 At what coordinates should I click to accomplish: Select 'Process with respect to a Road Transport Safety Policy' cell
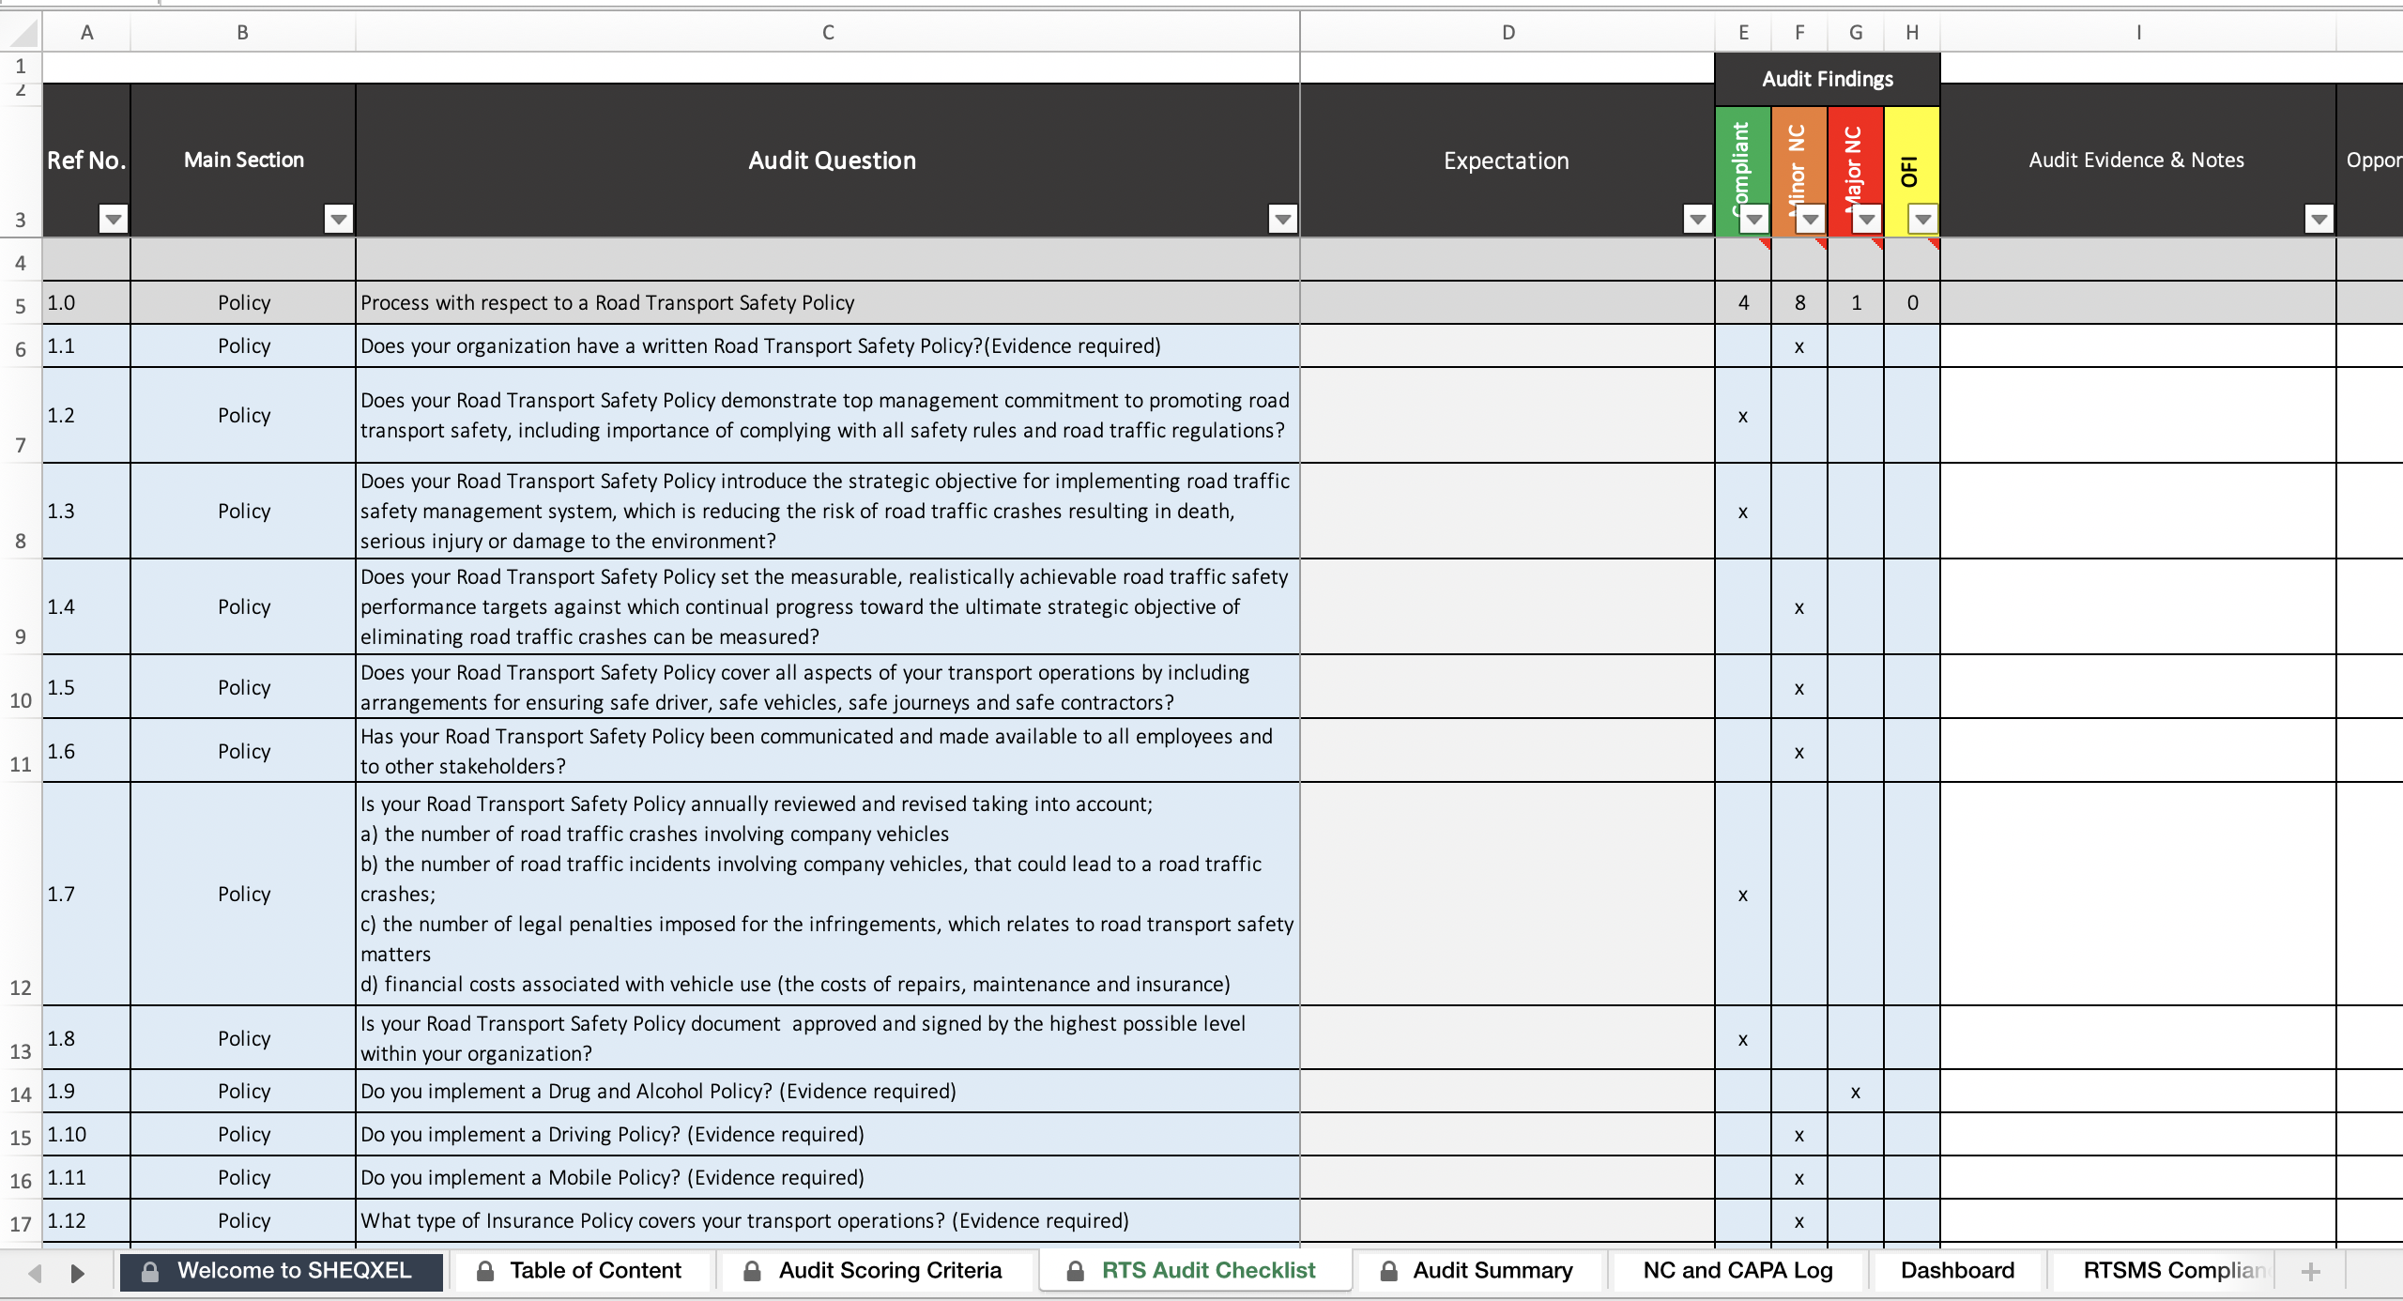(x=828, y=302)
